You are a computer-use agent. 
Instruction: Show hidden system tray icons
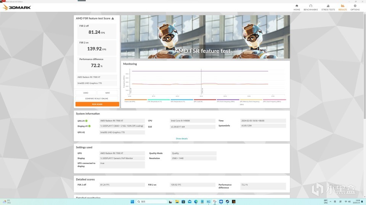(x=330, y=202)
